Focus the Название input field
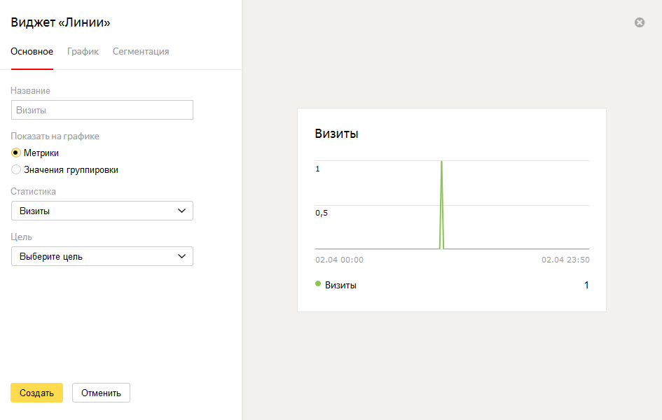 (102, 110)
